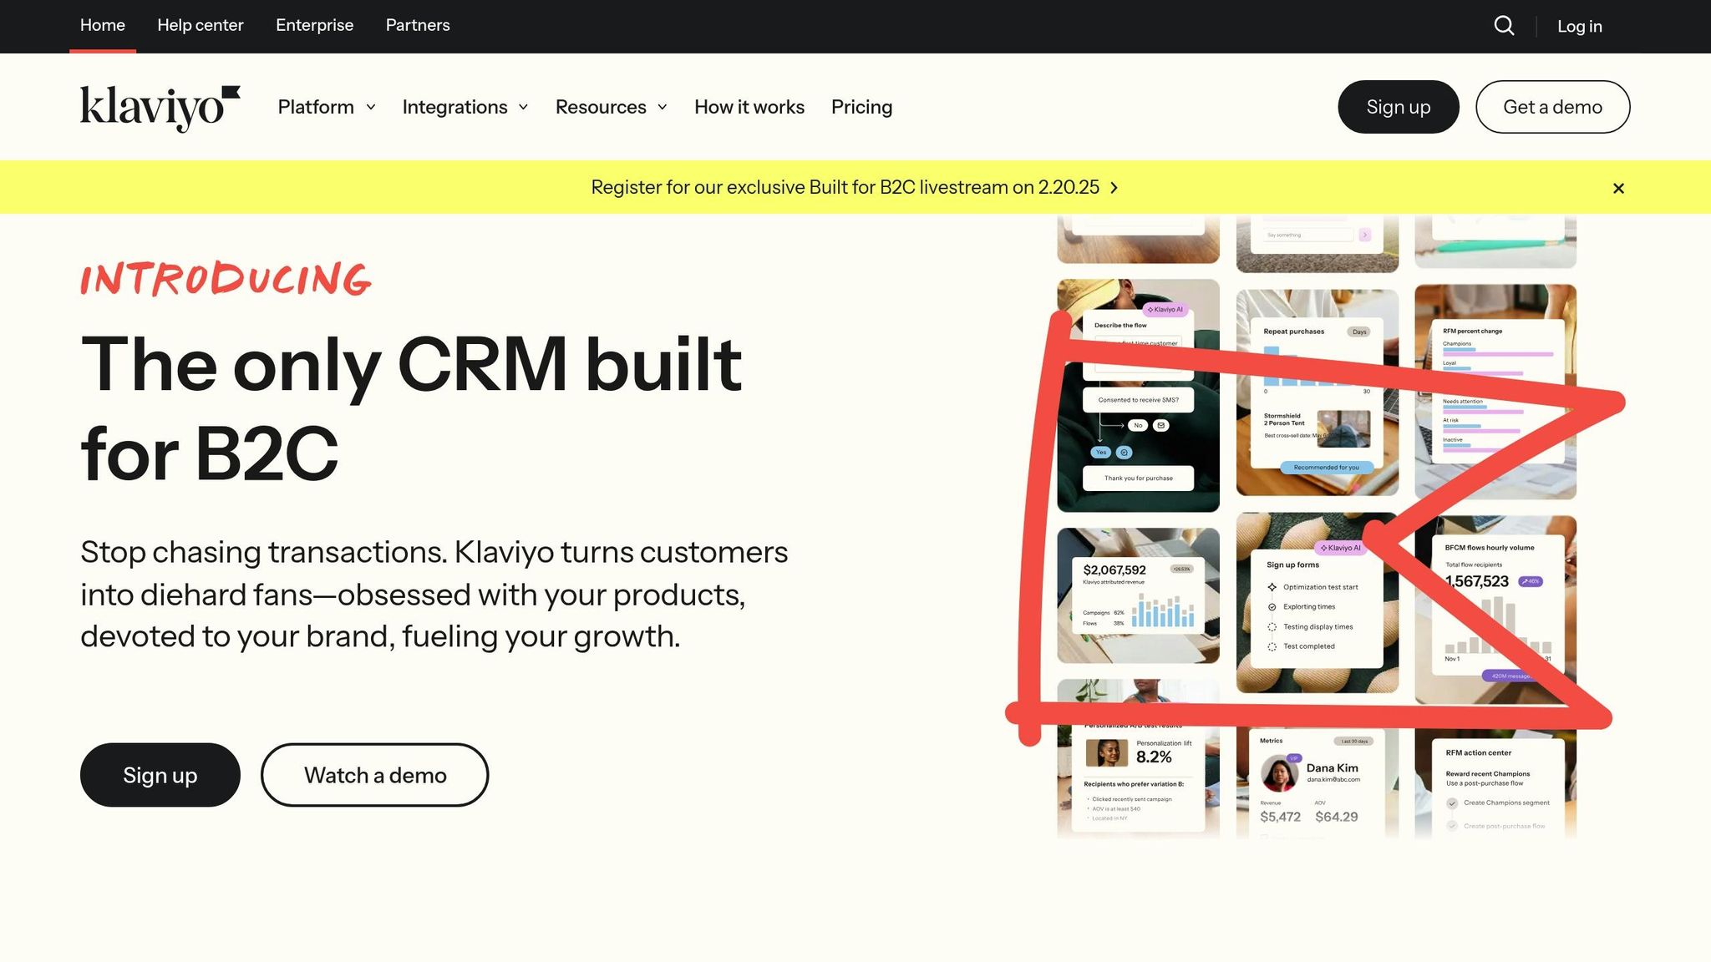This screenshot has width=1711, height=962.
Task: Dismiss the yellow livestream banner
Action: pos(1618,188)
